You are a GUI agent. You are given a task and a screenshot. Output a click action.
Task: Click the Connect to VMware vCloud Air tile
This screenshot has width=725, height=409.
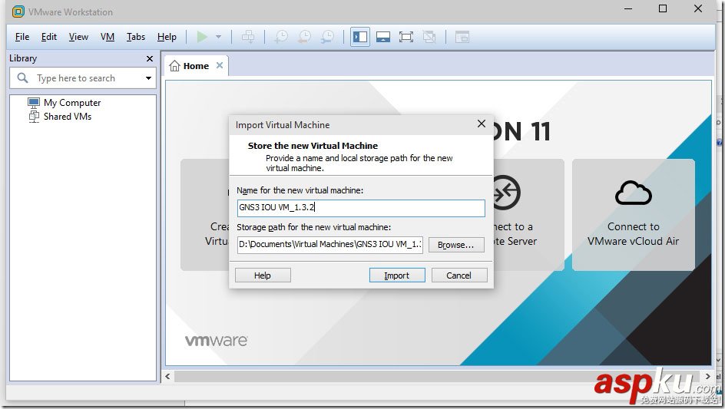pyautogui.click(x=633, y=214)
